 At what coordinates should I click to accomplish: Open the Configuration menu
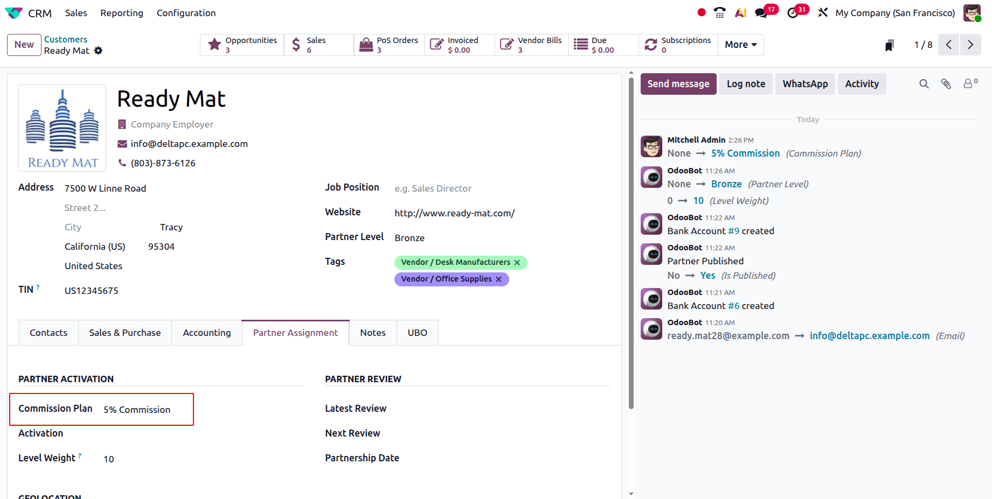click(x=186, y=13)
